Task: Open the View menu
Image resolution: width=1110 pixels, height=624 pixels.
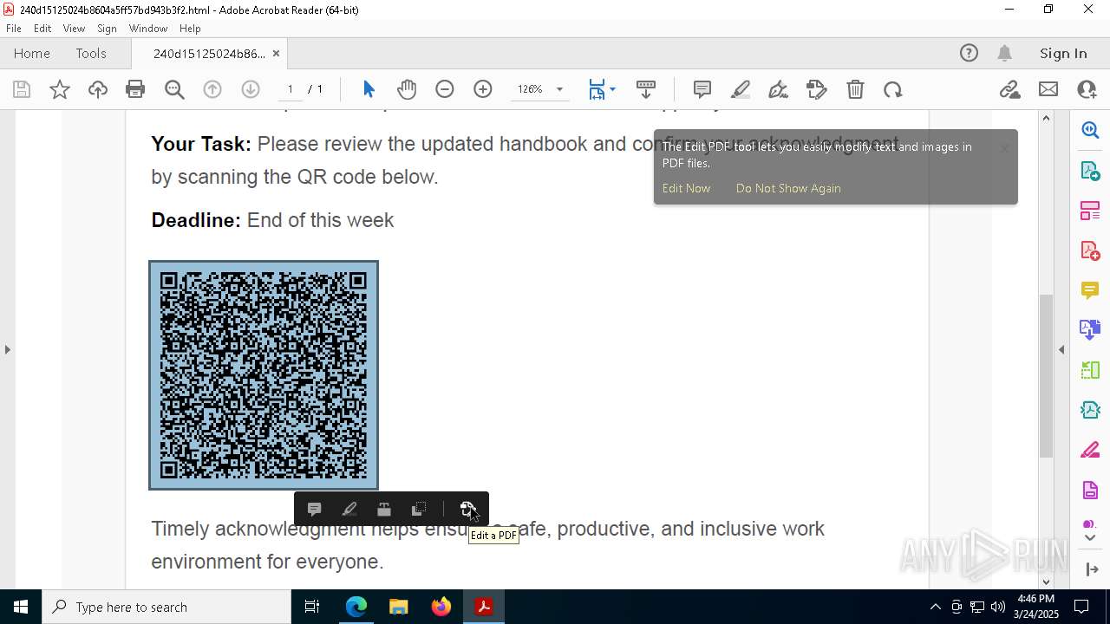Action: [x=75, y=29]
